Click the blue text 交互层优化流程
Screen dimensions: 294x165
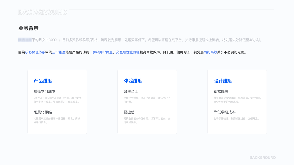tap(128, 52)
